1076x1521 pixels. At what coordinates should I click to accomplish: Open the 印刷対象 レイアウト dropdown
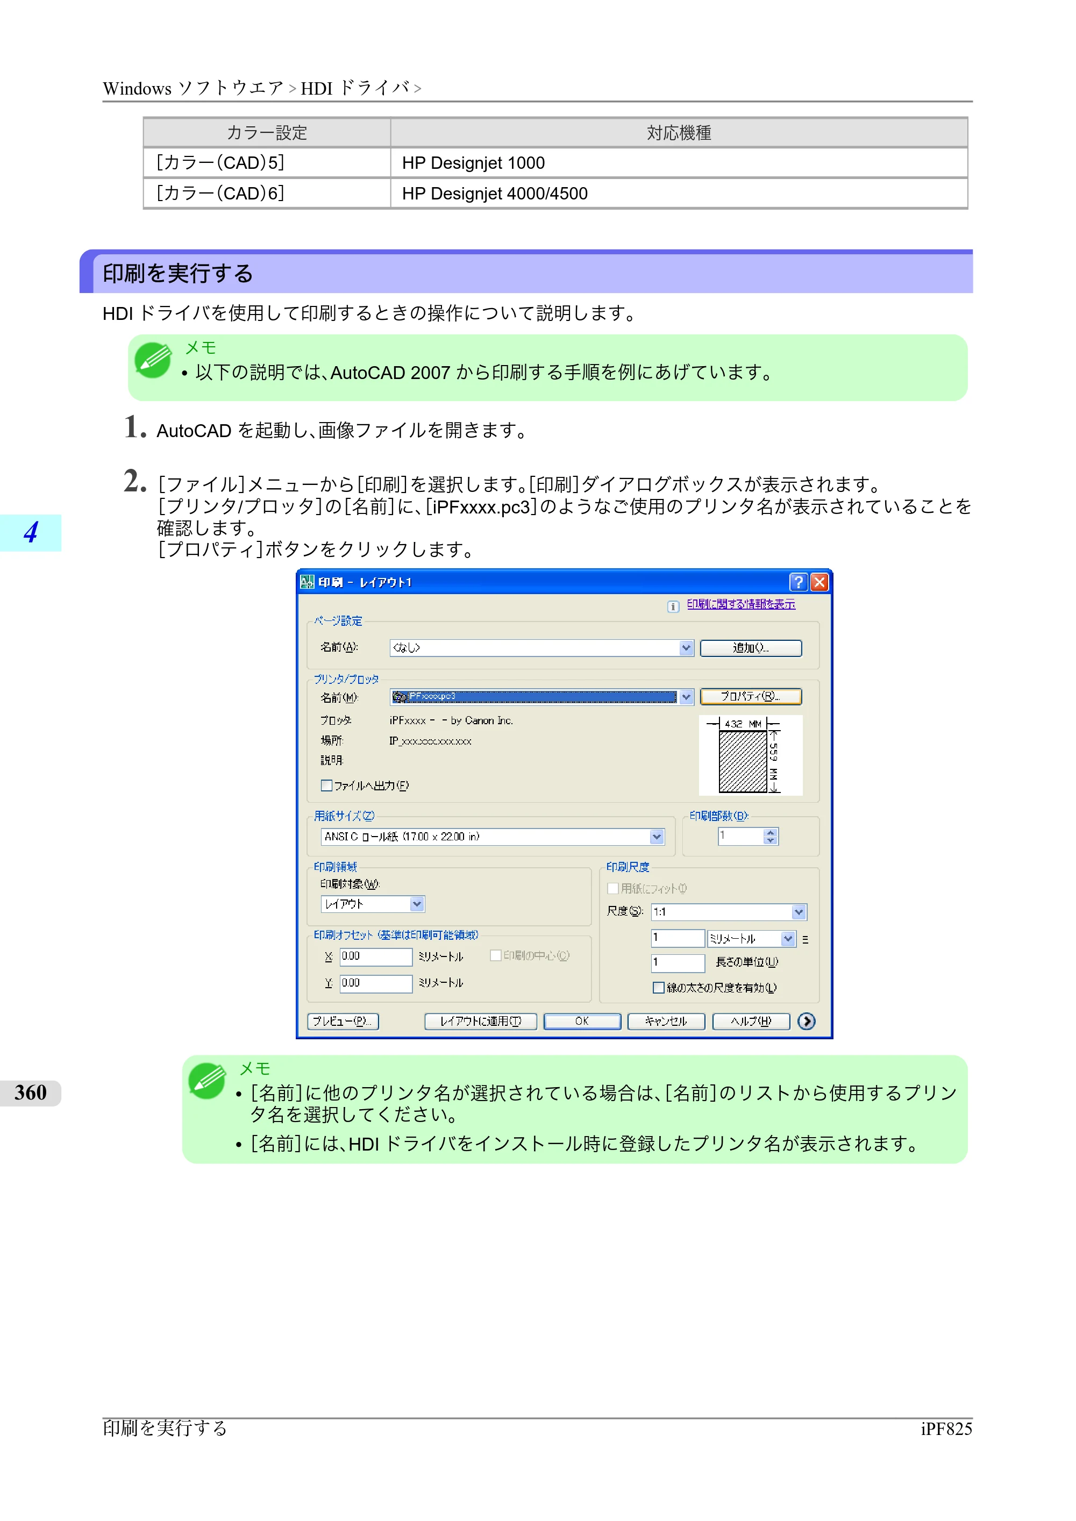pos(417,904)
